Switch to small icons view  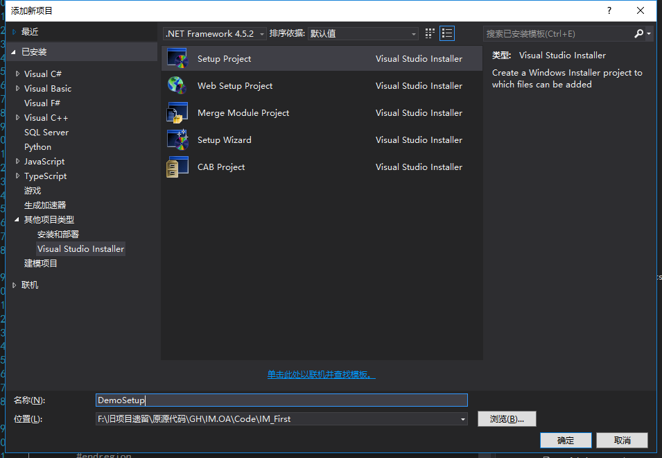[430, 33]
